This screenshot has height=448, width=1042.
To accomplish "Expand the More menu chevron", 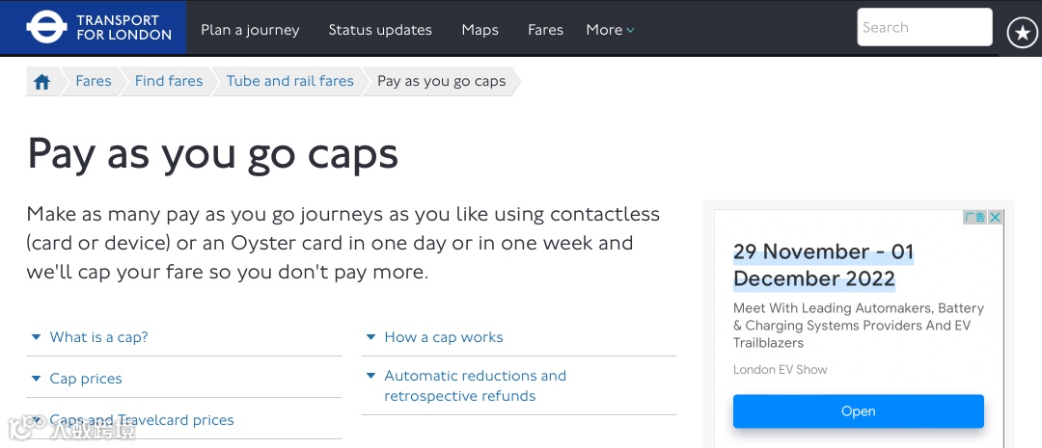I will (630, 30).
